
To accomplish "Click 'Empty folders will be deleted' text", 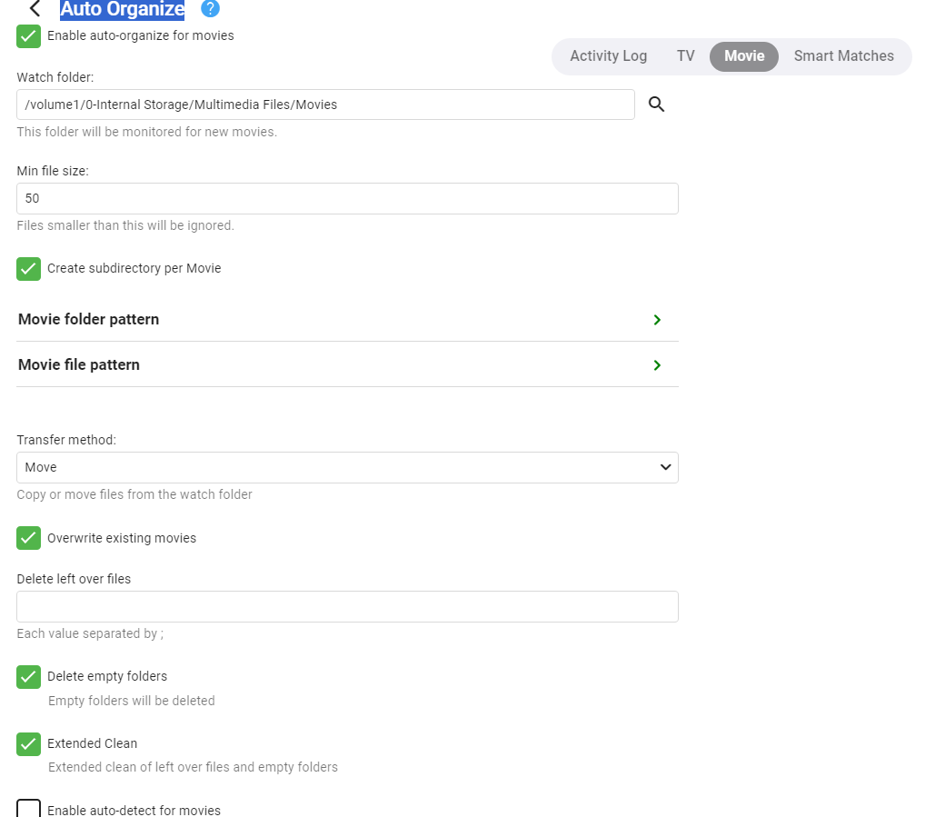I will [132, 701].
